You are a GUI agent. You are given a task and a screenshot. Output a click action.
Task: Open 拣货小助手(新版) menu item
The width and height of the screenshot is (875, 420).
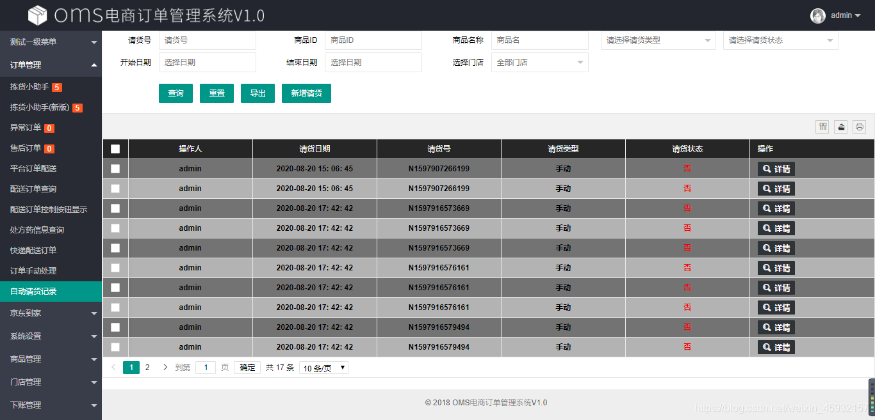point(51,107)
